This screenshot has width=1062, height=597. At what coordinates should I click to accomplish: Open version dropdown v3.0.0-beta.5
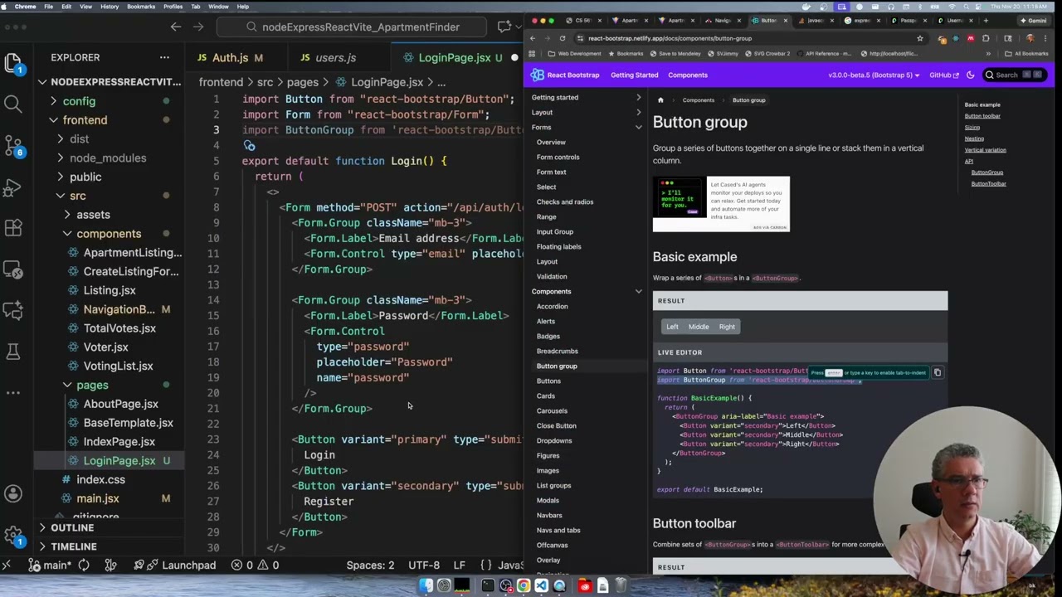(x=874, y=75)
